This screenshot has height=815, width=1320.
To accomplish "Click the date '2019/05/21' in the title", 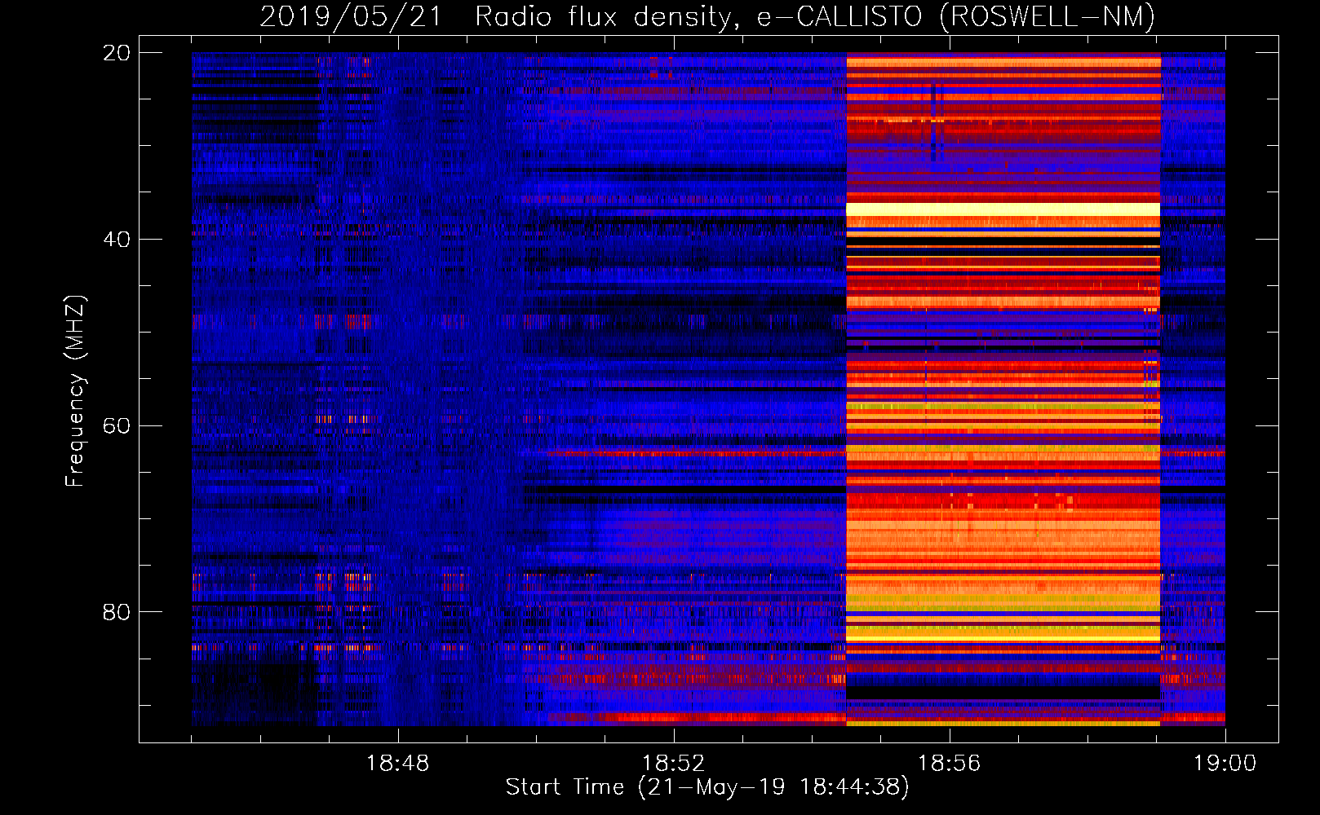I will click(x=351, y=16).
